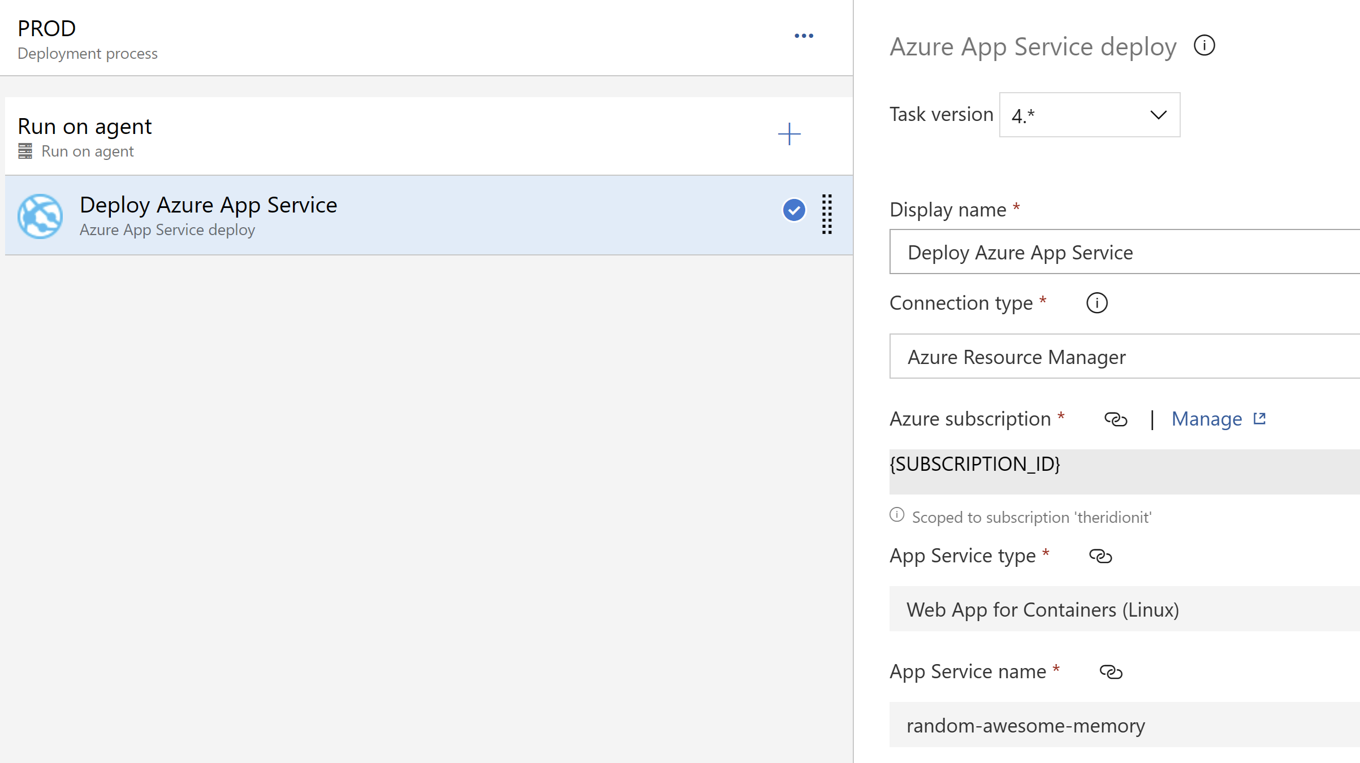Select the Run on agent job

(x=429, y=136)
